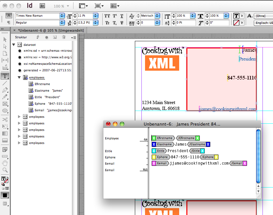This screenshot has width=273, height=215.
Task: Select the Measure tool
Action: [5, 156]
